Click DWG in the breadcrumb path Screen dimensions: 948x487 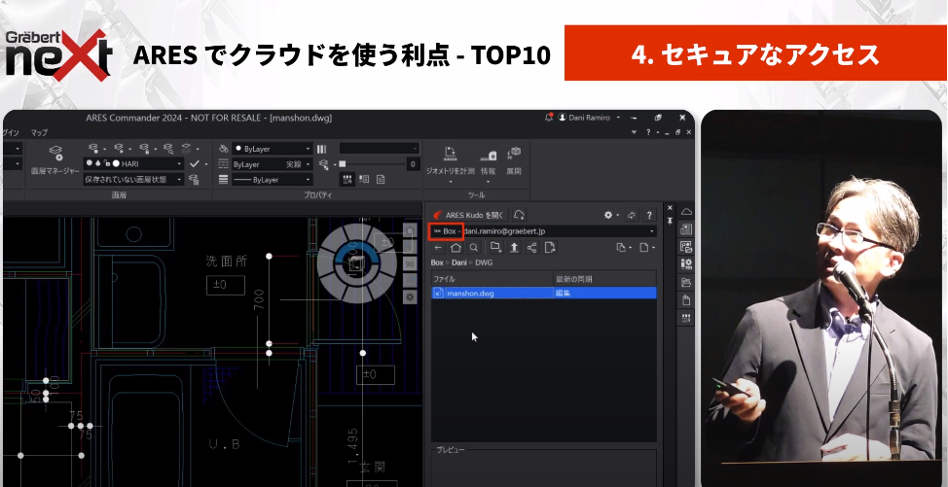[484, 262]
